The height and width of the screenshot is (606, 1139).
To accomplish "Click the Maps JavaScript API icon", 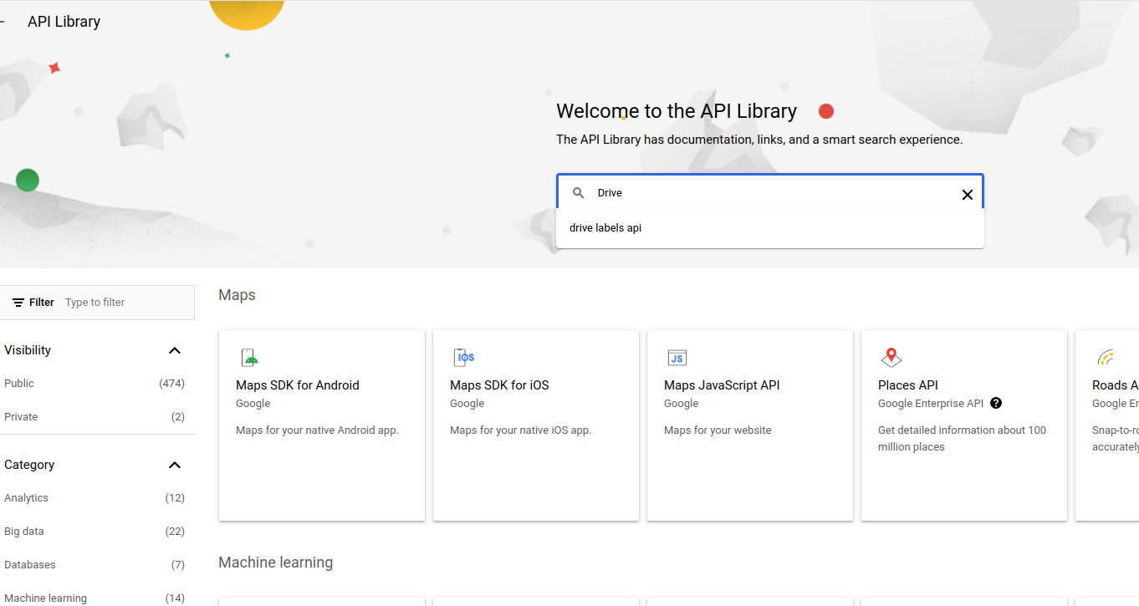I will point(677,358).
